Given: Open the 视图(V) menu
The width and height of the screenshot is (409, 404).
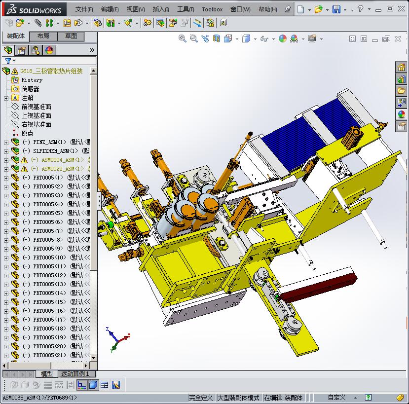Looking at the screenshot, I should [x=136, y=9].
